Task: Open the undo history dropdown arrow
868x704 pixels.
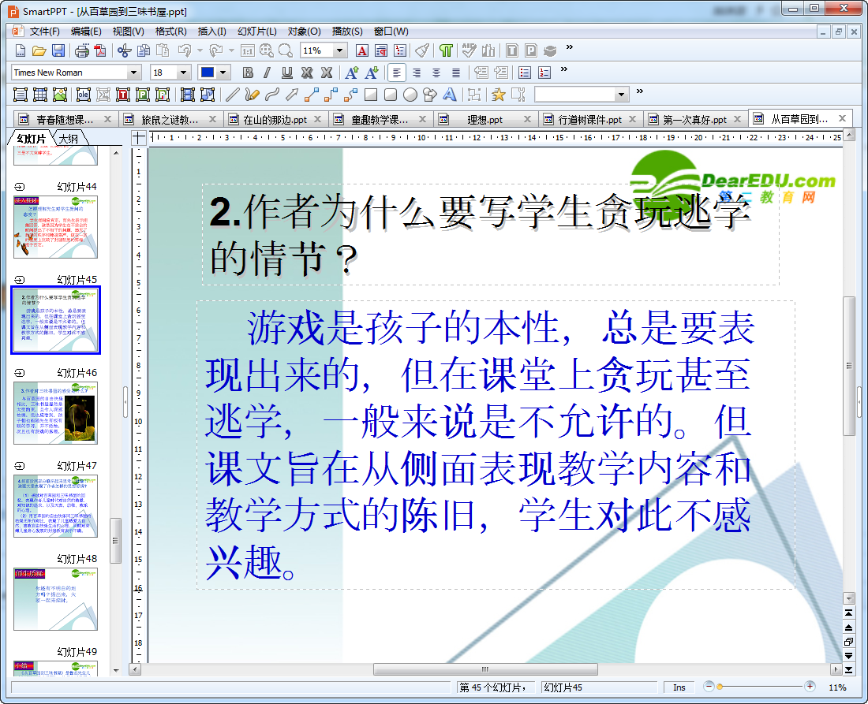Action: tap(200, 51)
